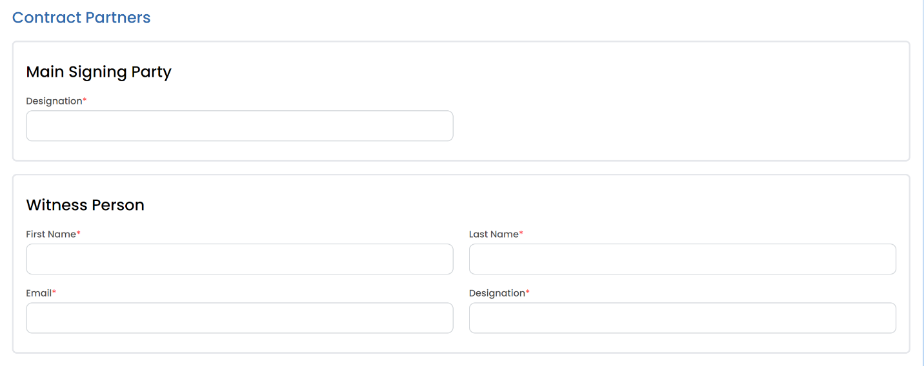Activate the Witness Person Designation text box
924x366 pixels.
pos(683,318)
